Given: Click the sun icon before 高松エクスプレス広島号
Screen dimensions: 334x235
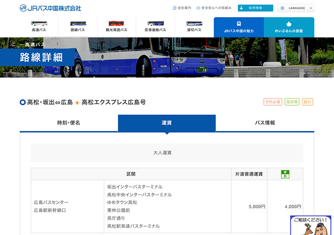Looking at the screenshot, I should pyautogui.click(x=77, y=103).
